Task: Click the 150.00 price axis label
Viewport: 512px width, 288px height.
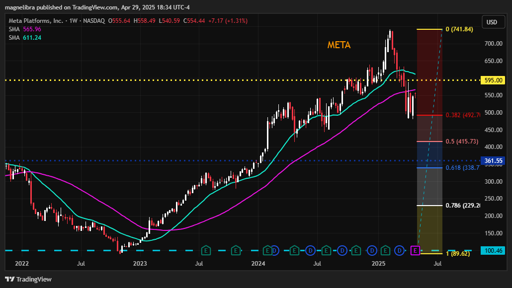Action: point(494,233)
